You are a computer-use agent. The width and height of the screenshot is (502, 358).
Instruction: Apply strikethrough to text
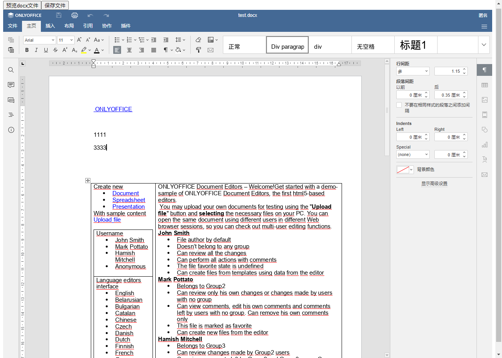pos(55,50)
